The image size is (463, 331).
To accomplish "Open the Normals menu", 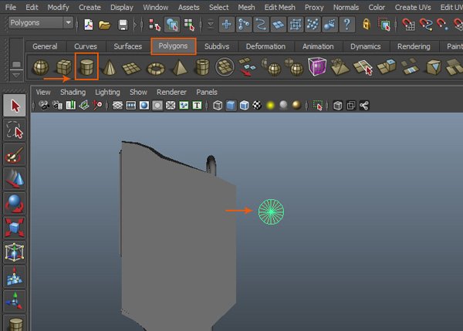I will point(346,7).
